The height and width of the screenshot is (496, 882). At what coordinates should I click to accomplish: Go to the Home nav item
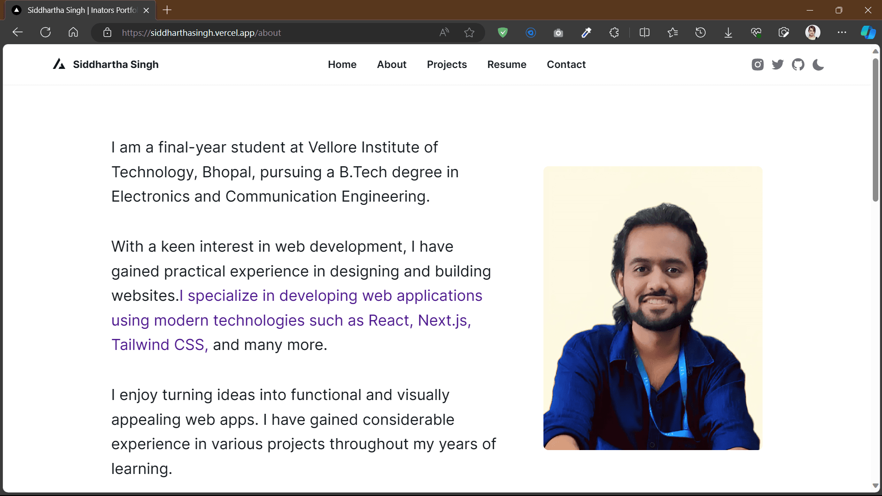[342, 64]
